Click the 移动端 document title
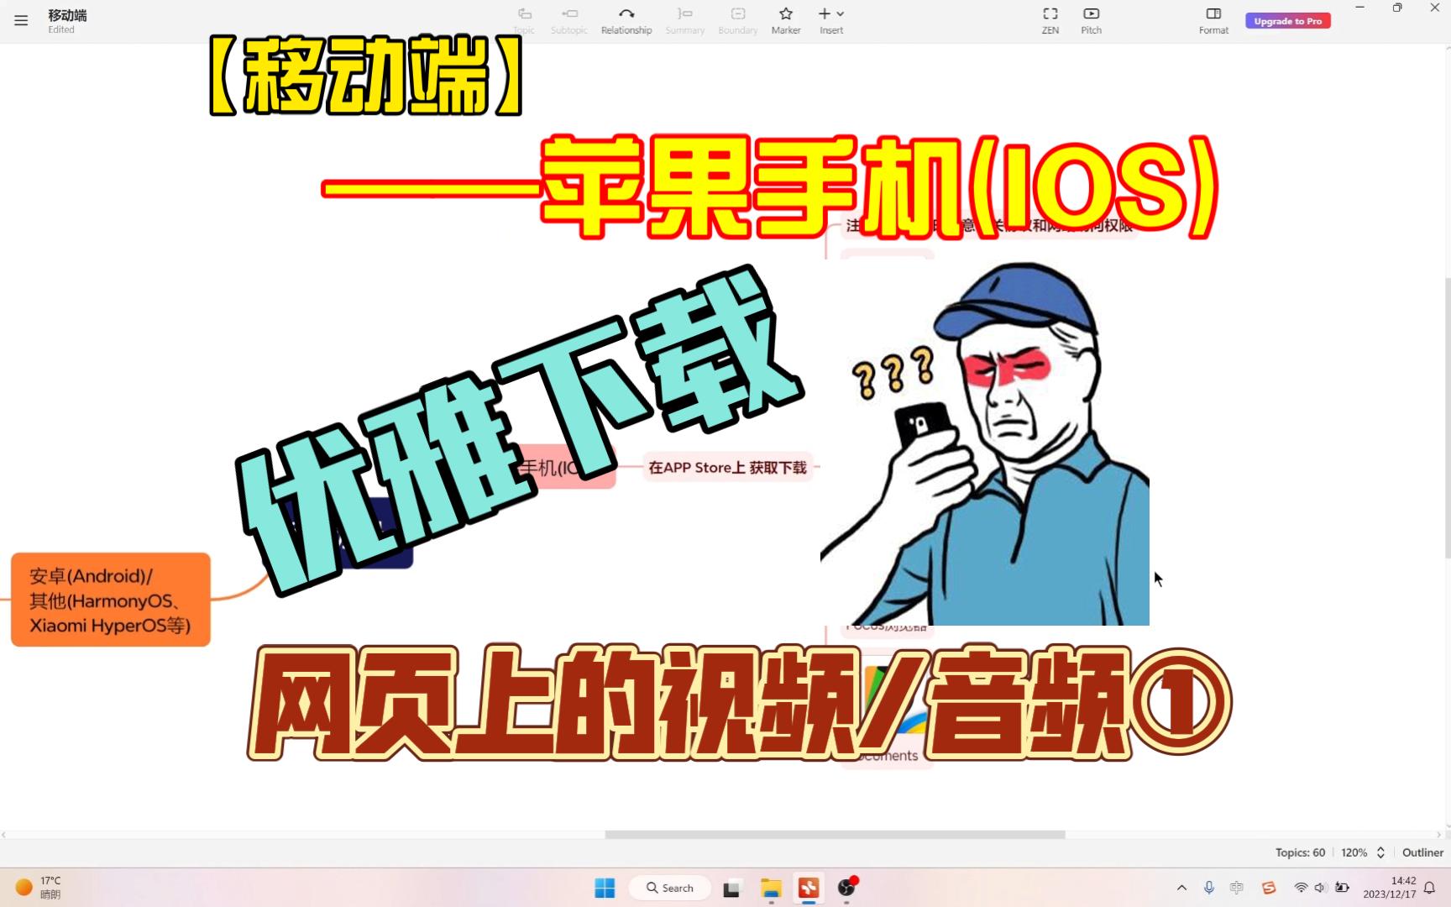Image resolution: width=1451 pixels, height=907 pixels. pos(67,15)
